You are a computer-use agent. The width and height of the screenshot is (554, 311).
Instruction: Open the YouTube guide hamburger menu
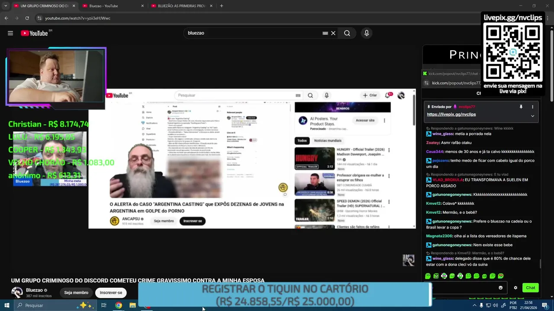click(10, 33)
